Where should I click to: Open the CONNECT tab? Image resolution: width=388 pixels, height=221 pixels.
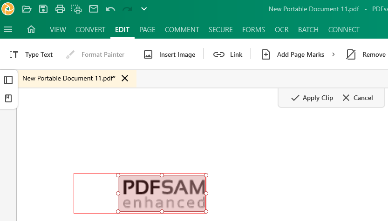click(x=344, y=30)
